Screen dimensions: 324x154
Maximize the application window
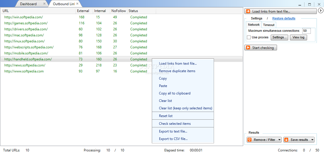[310, 4]
